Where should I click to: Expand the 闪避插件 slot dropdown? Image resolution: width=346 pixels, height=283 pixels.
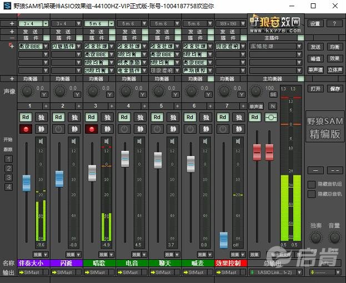click(79, 46)
